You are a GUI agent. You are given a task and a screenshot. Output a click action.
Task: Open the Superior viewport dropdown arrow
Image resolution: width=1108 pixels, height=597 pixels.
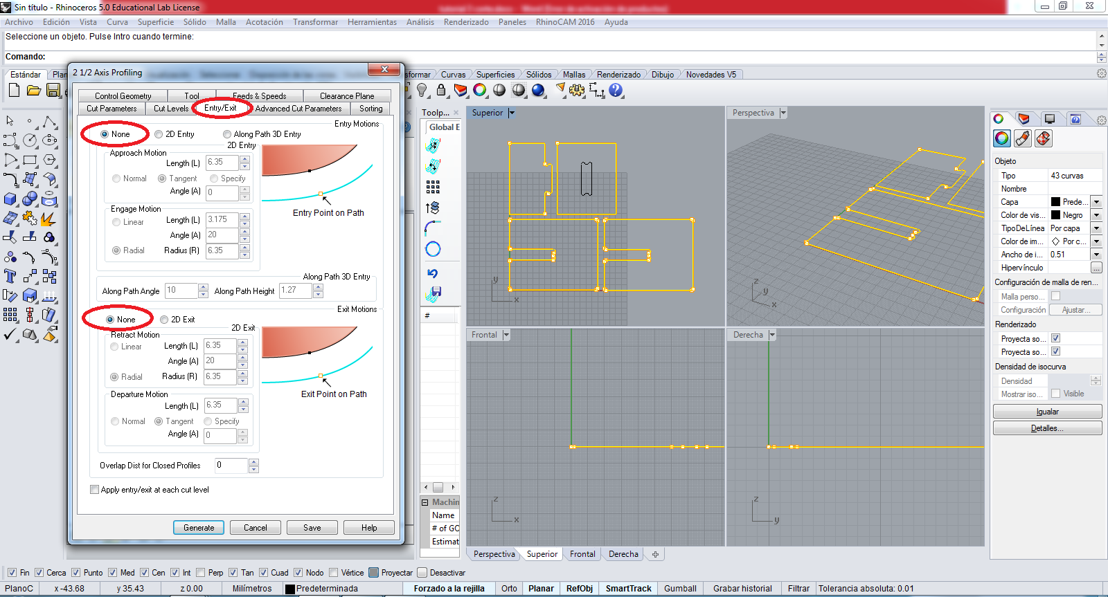512,113
